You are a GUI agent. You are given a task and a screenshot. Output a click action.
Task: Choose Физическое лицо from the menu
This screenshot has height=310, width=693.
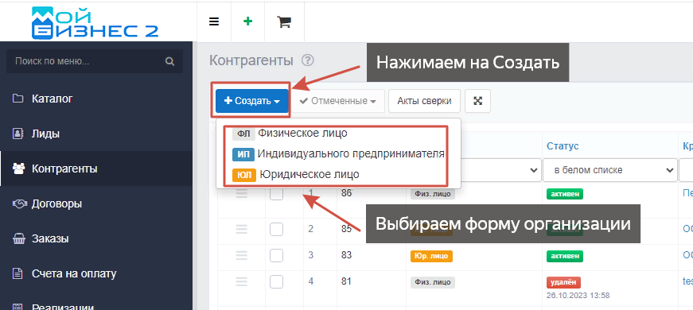point(303,133)
